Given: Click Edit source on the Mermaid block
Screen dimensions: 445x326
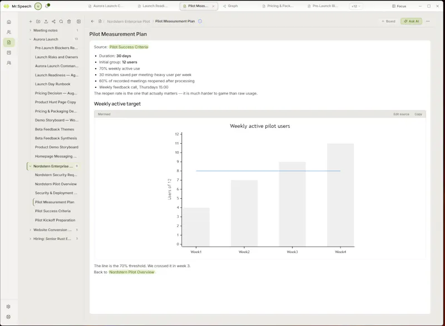Looking at the screenshot, I should (x=401, y=114).
